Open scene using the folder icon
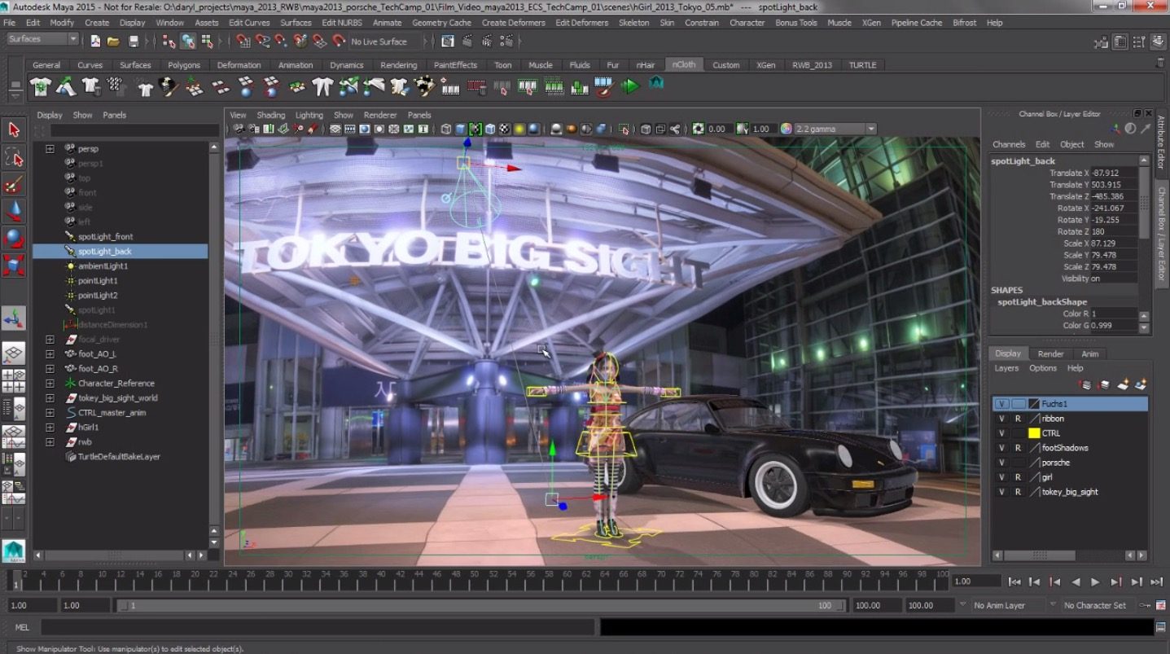 click(x=114, y=41)
